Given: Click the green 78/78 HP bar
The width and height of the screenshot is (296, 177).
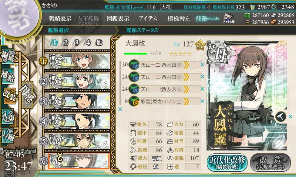Looking at the screenshot, I should (x=135, y=53).
